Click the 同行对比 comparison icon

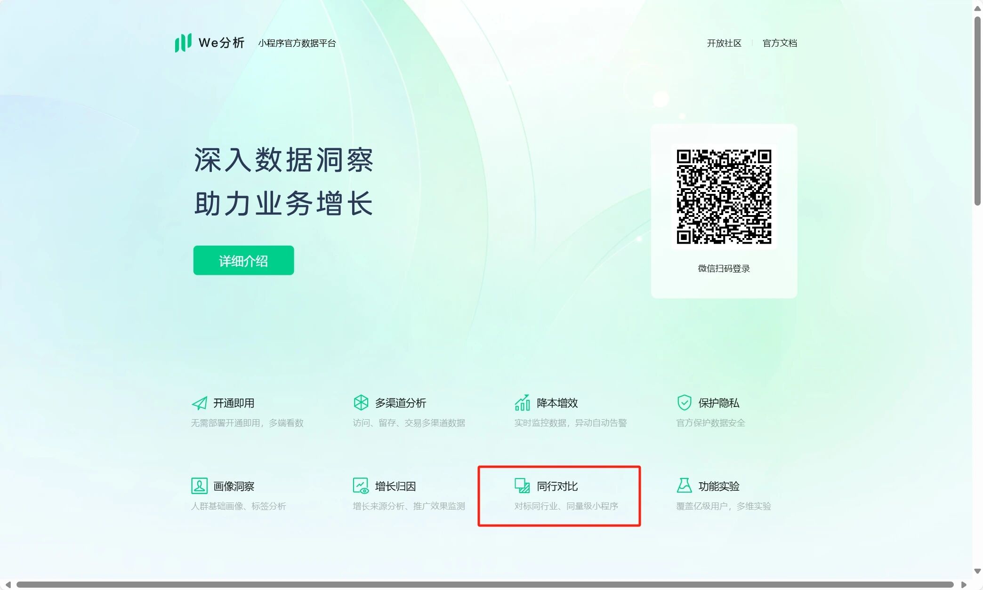coord(522,486)
